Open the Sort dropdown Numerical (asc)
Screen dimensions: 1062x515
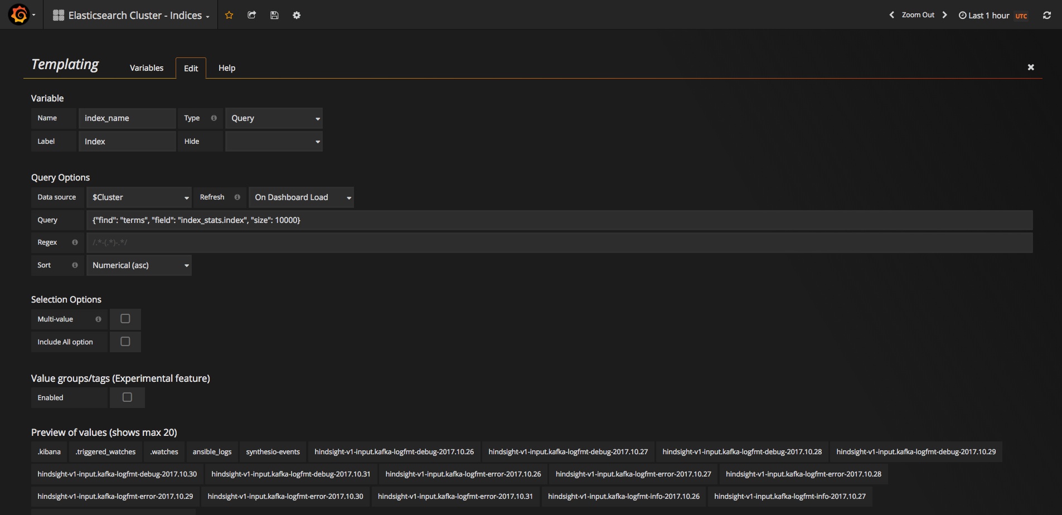pyautogui.click(x=139, y=265)
